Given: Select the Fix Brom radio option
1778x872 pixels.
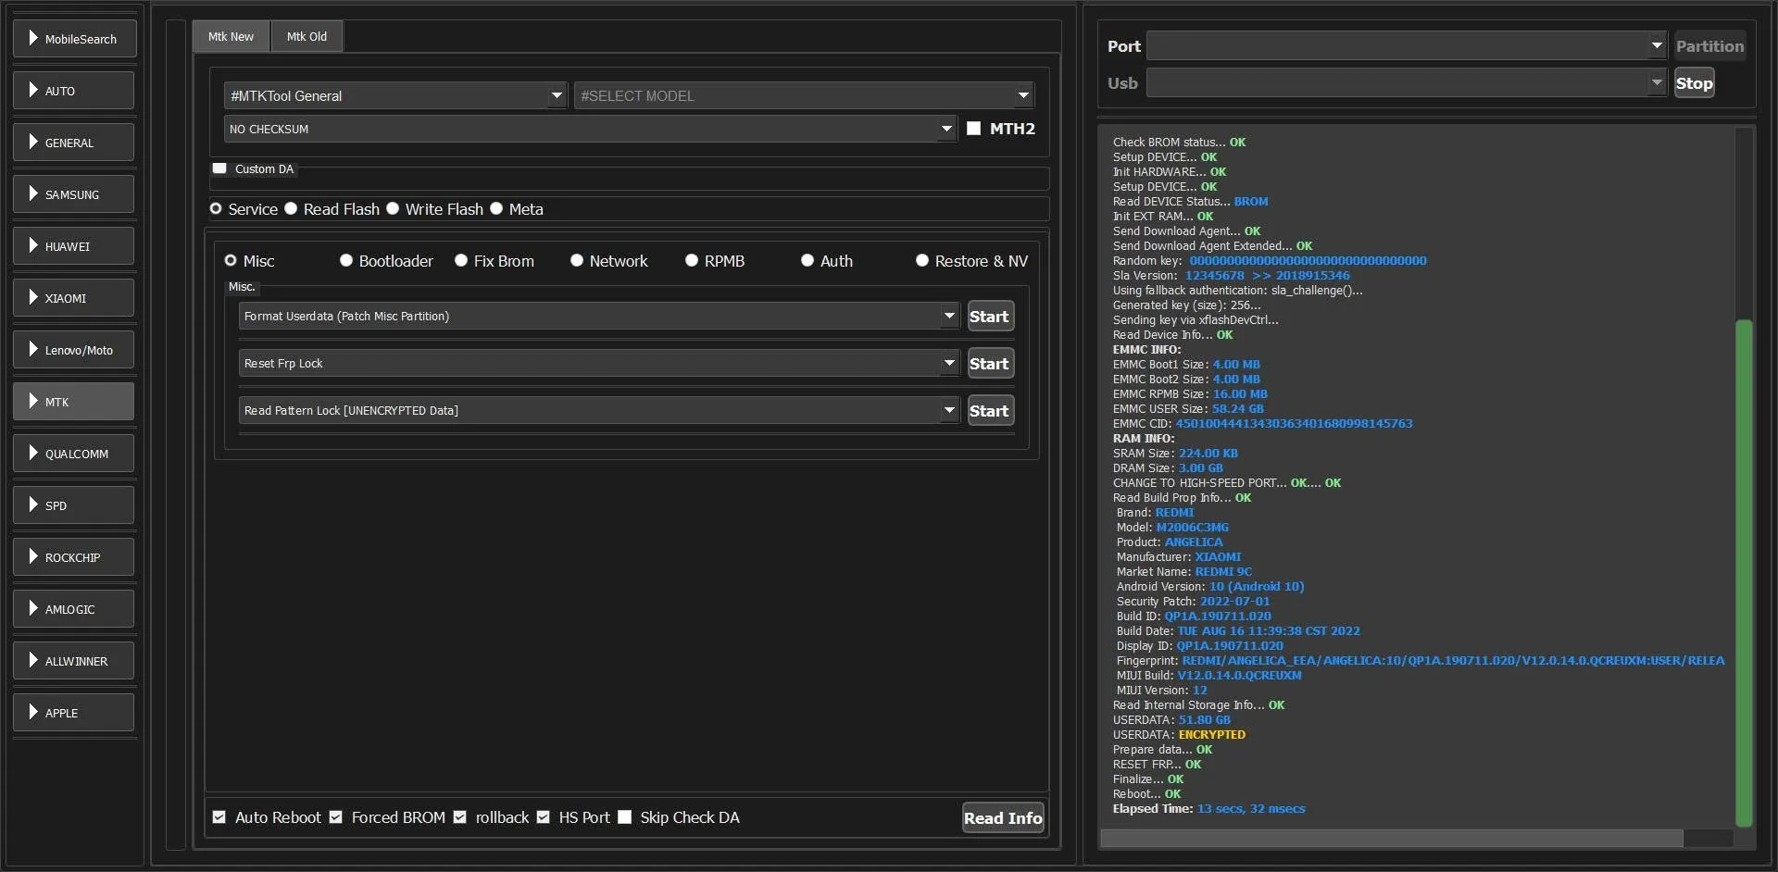Looking at the screenshot, I should [461, 261].
